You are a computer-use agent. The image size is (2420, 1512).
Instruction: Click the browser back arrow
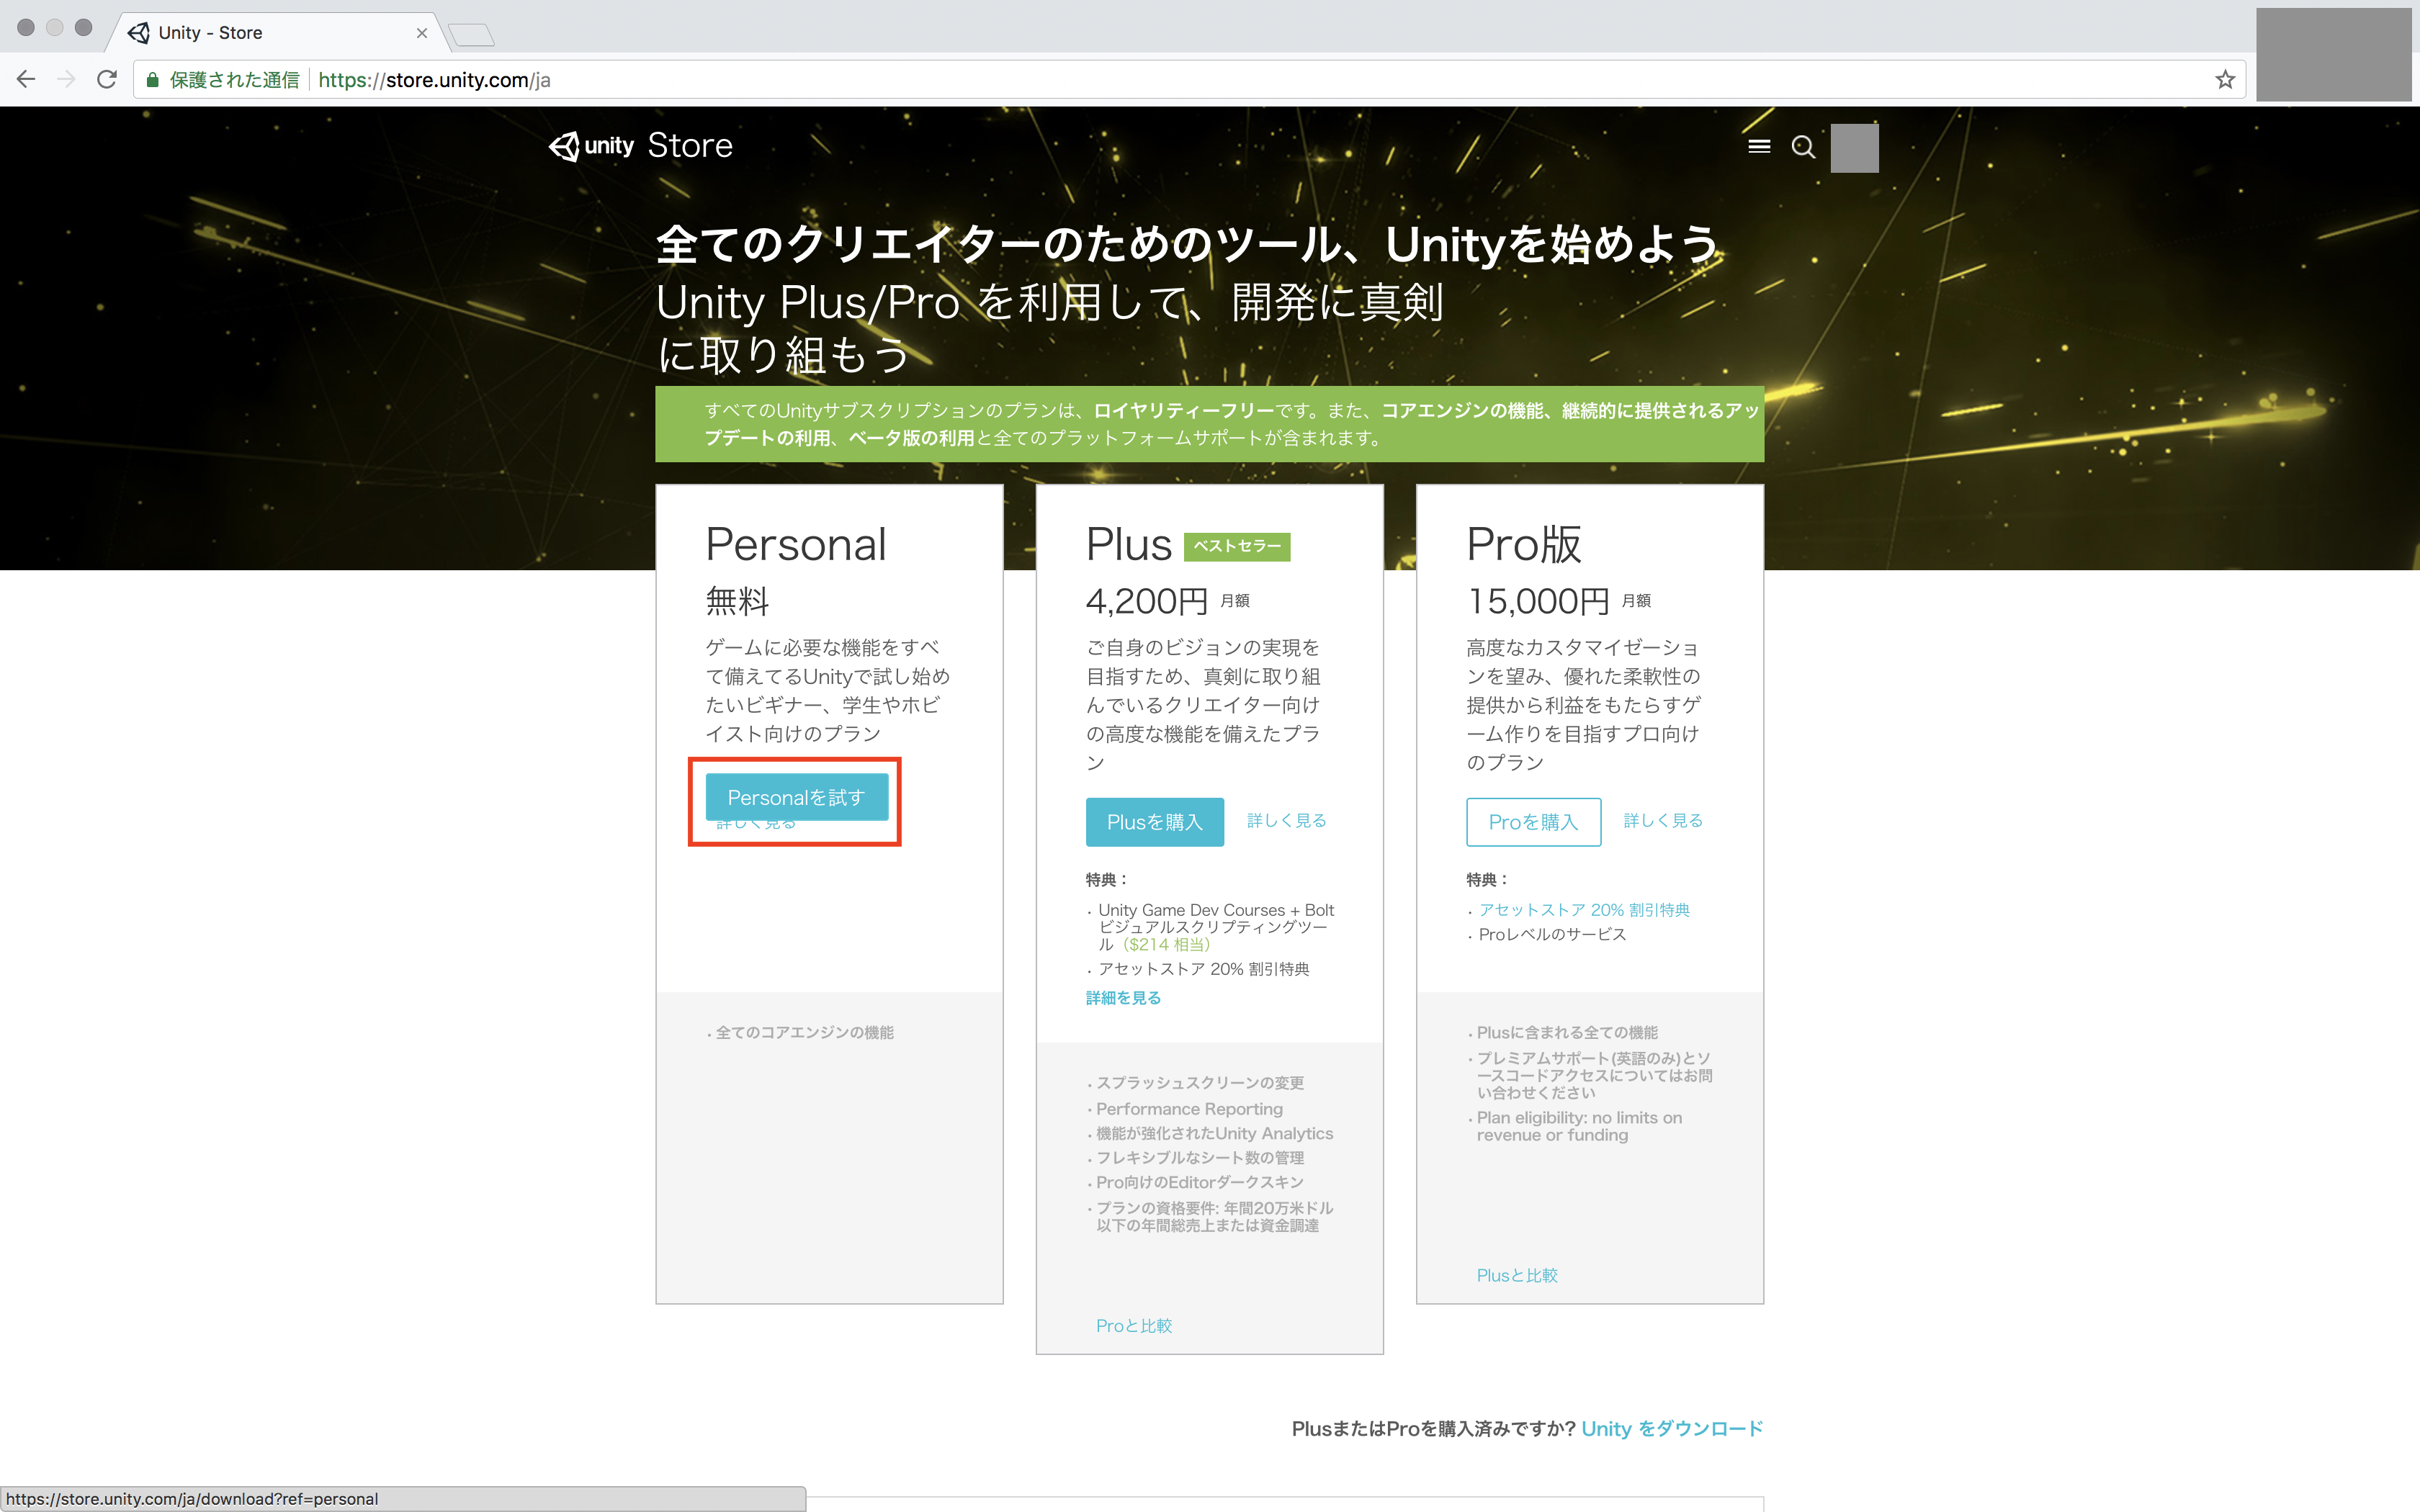coord(26,80)
